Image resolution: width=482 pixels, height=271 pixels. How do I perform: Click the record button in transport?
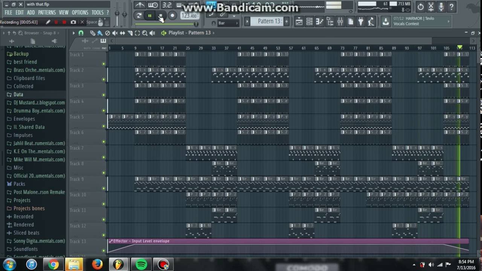coord(172,15)
